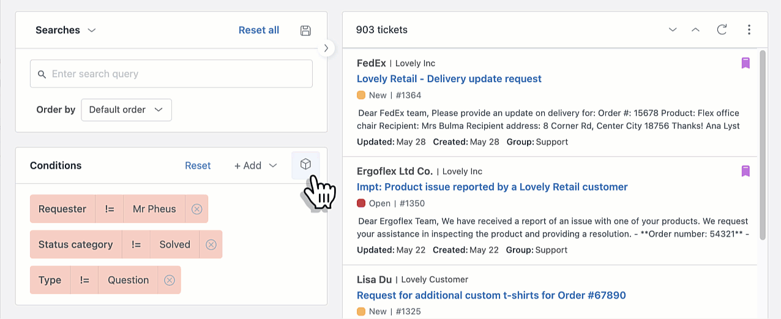Open the tickets list more-options menu
781x319 pixels.
pos(749,29)
